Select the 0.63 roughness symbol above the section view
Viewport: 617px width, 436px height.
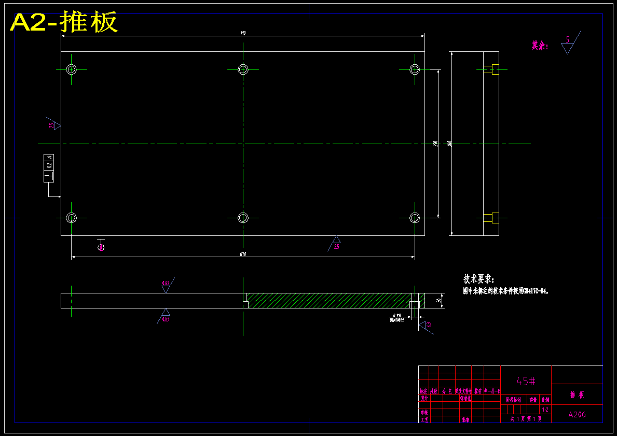click(x=167, y=285)
